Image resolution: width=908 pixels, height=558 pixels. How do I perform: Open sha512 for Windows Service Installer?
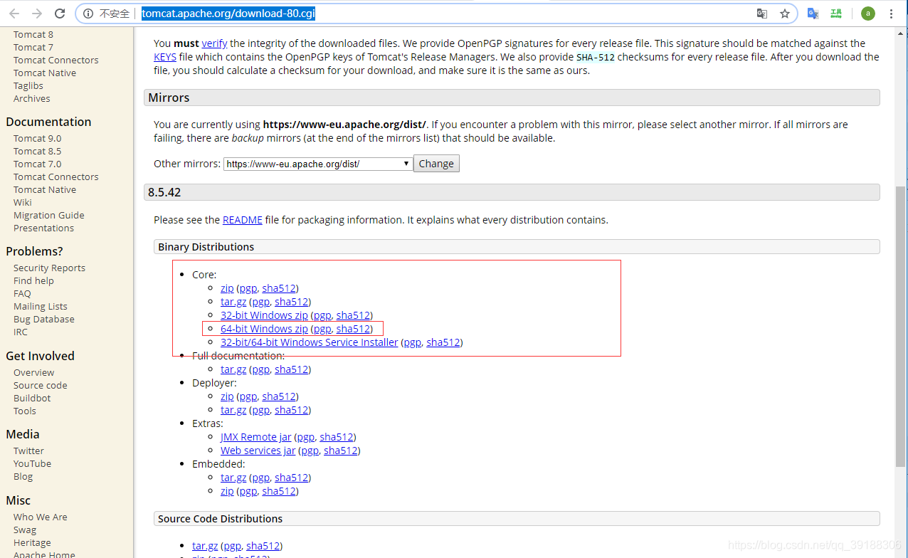[x=443, y=342]
